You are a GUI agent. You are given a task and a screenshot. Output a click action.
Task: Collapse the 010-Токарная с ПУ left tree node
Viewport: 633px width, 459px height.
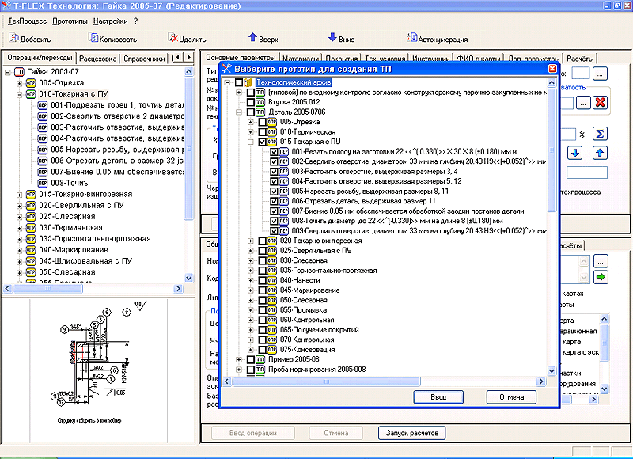(19, 93)
